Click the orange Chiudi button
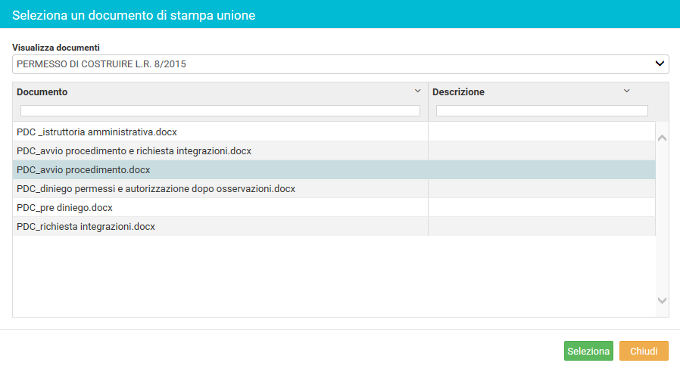 click(644, 352)
